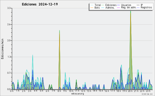This screenshot has width=155, height=96.
Task: Click the magenta Reg. de adm. legend swatch
Action: click(x=118, y=8)
